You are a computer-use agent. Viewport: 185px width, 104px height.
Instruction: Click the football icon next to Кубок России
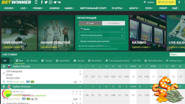4,66
